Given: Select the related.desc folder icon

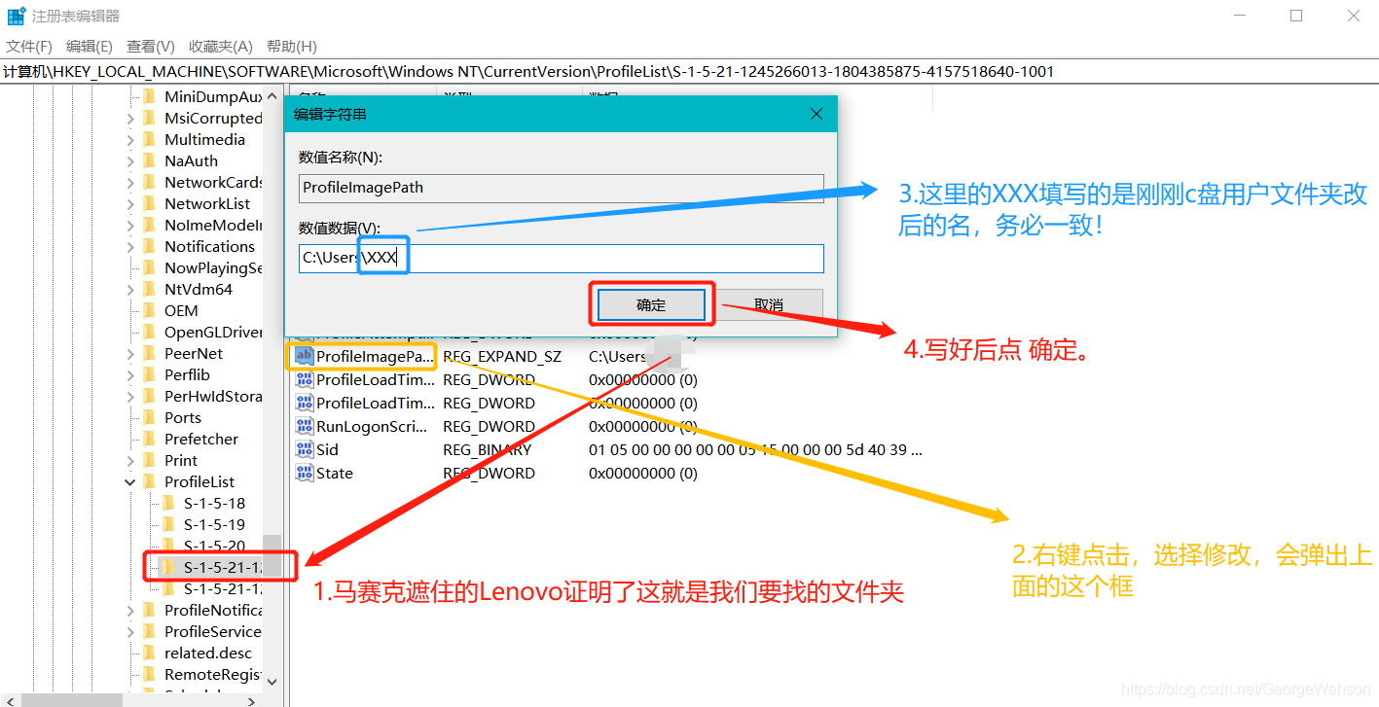Looking at the screenshot, I should (x=149, y=653).
